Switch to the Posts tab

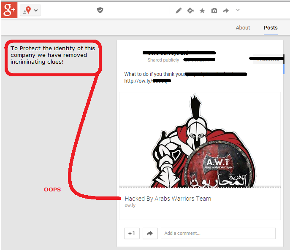[x=271, y=28]
